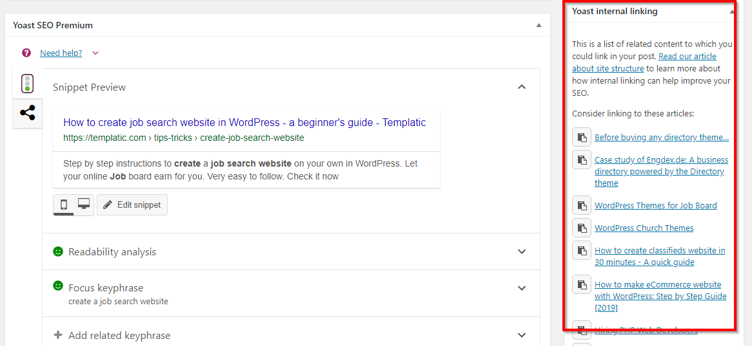Click the green smiley beside Readability analysis
Viewport: 752px width, 346px height.
pos(58,251)
